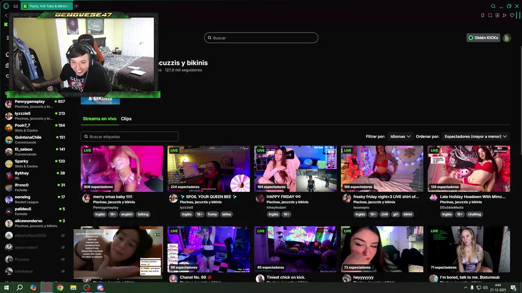Open Chanel No. 69 stream title
Screen dimensions: 522x293
pos(196,278)
